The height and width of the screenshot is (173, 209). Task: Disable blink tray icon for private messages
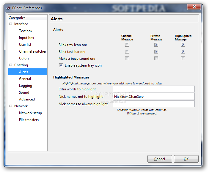point(156,45)
